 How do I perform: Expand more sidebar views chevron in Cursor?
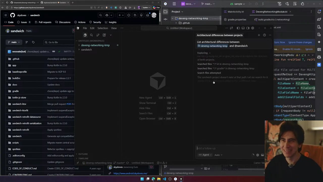[111, 35]
